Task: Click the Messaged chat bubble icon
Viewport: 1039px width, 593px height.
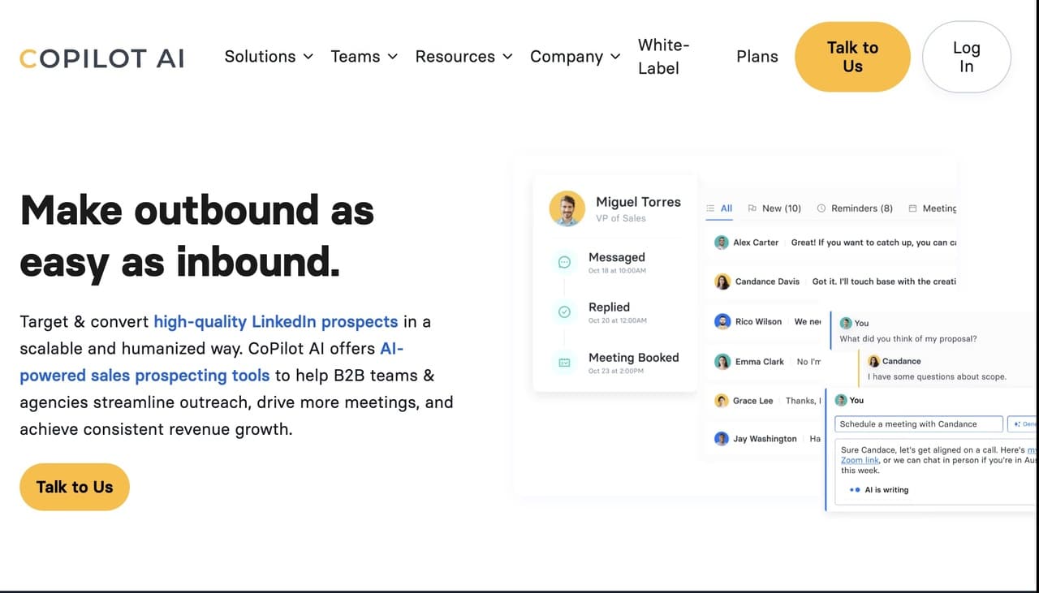Action: pyautogui.click(x=564, y=261)
